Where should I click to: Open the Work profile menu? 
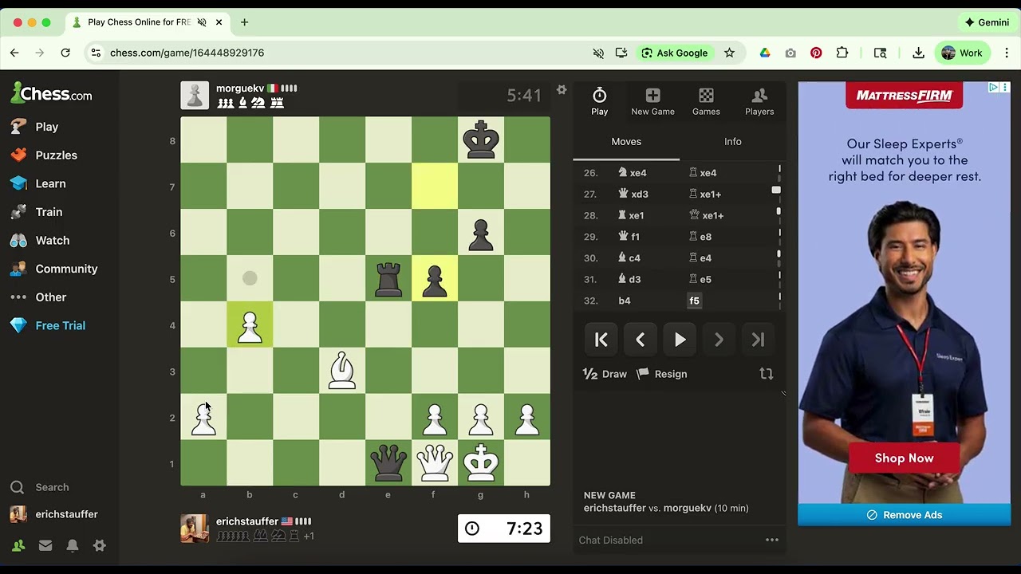[x=962, y=53]
